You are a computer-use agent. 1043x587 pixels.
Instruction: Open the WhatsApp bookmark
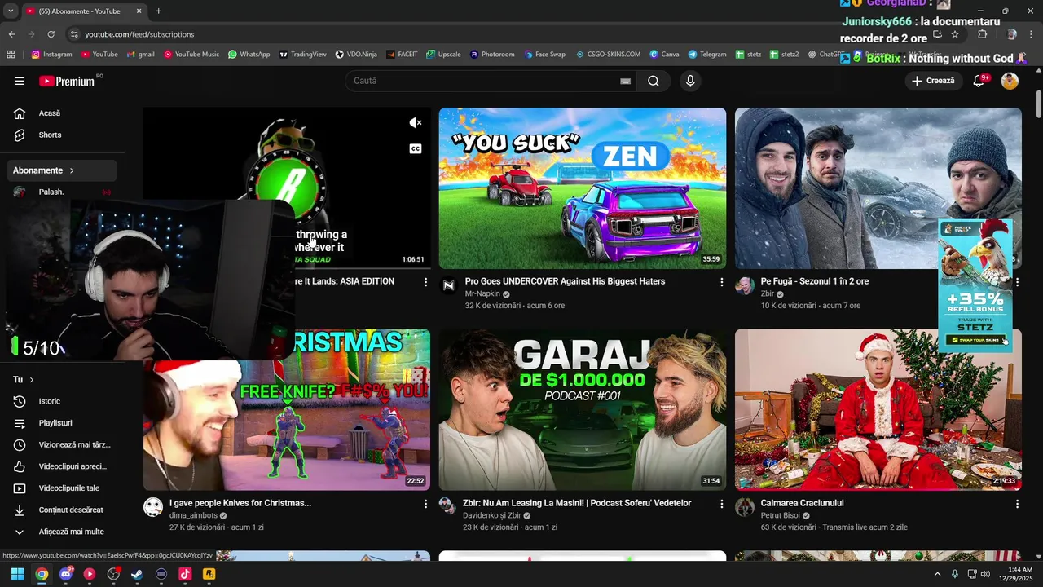tap(249, 55)
